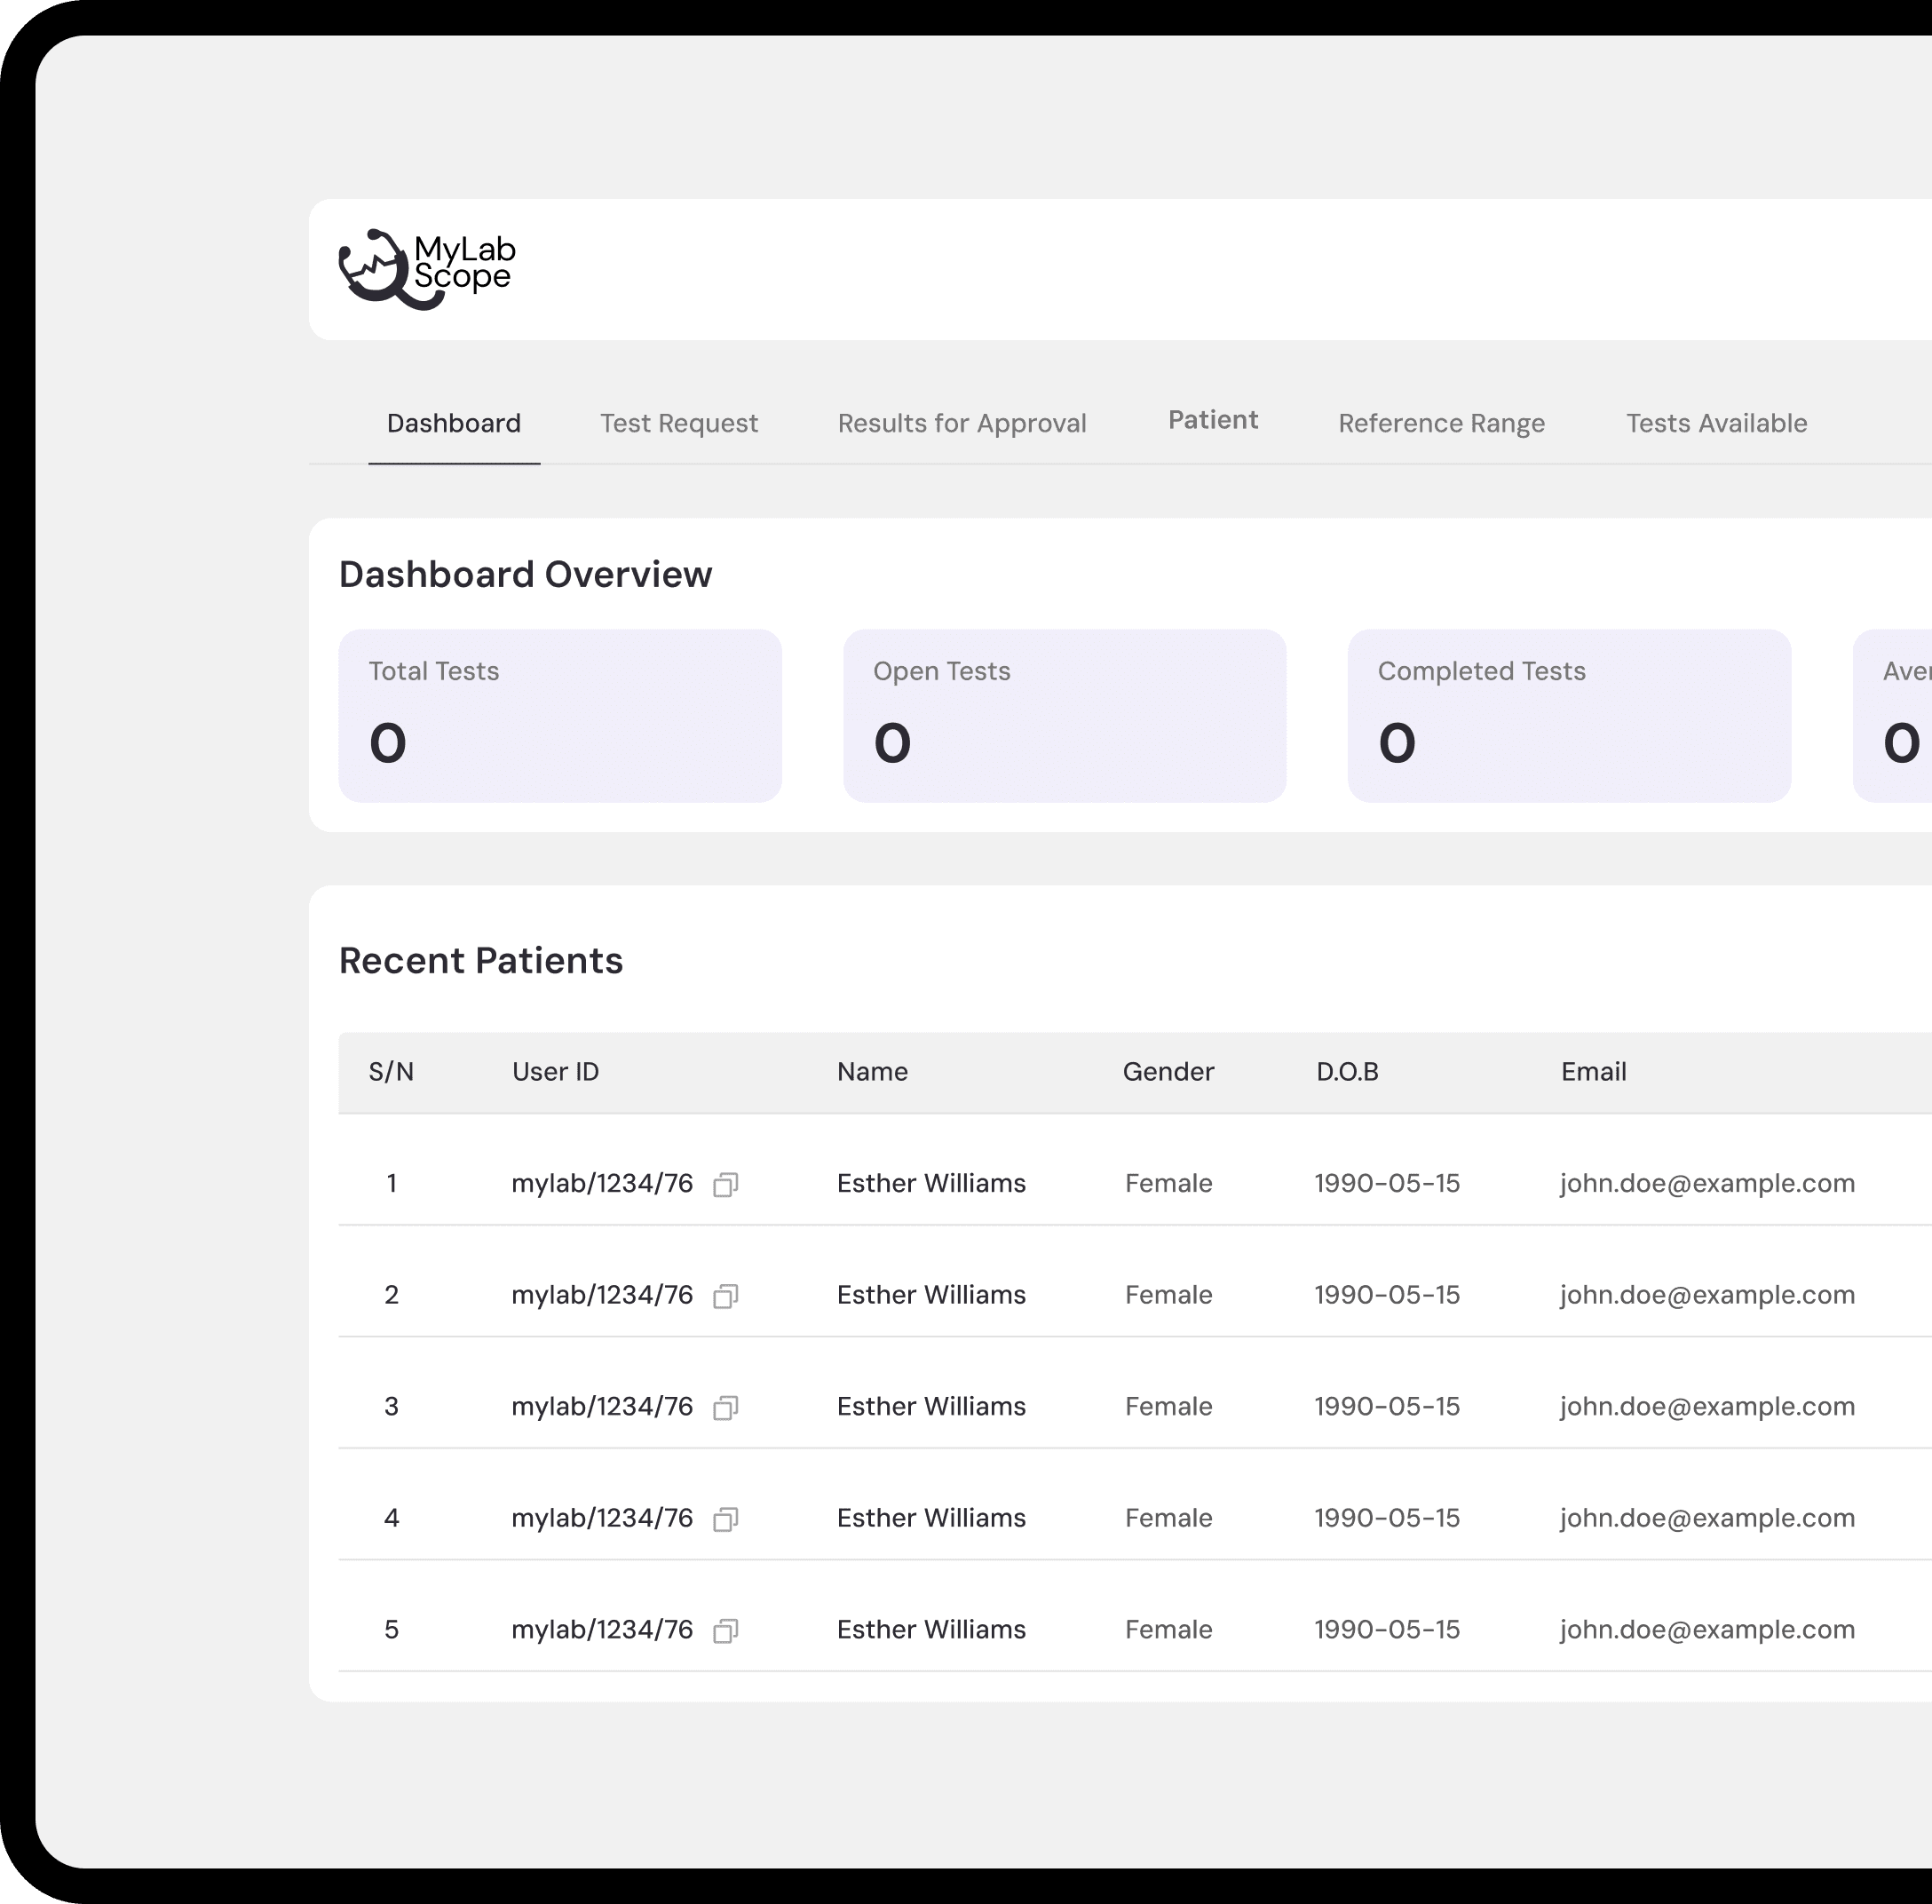Image resolution: width=1932 pixels, height=1904 pixels.
Task: View the Tests Available tab
Action: click(1716, 423)
